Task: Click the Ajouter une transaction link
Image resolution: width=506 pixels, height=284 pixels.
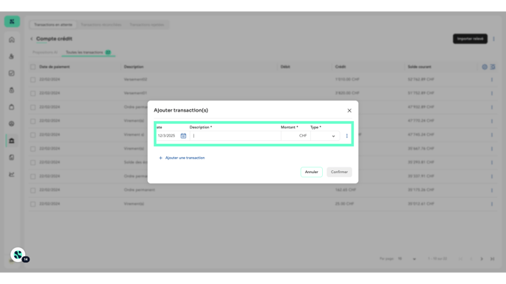Action: point(182,158)
